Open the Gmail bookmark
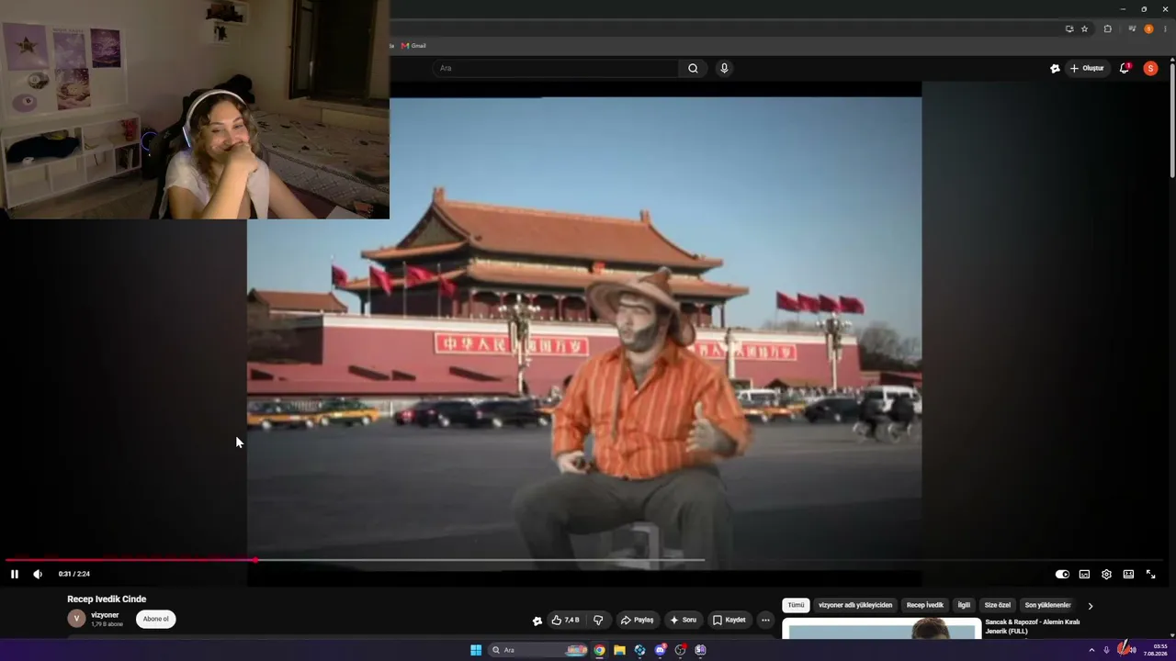This screenshot has height=661, width=1176. point(413,45)
